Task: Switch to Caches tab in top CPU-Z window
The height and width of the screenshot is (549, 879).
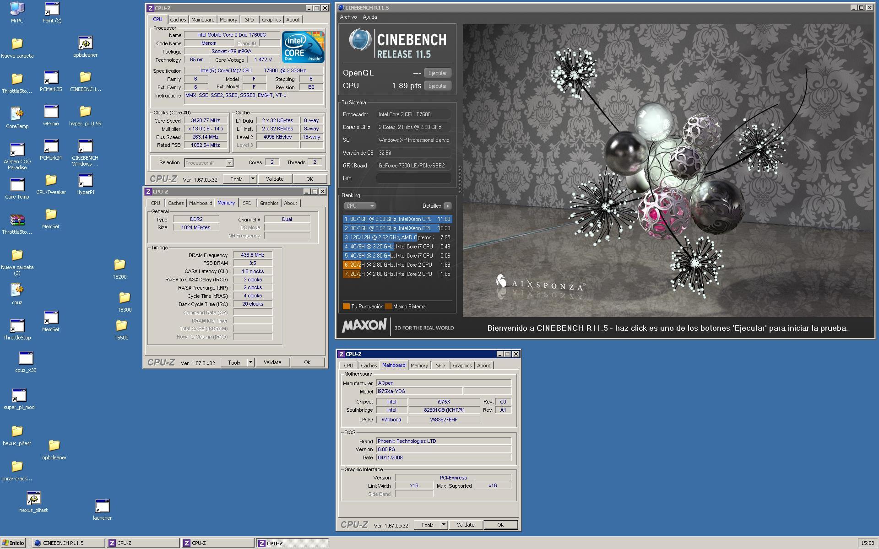Action: pos(178,20)
